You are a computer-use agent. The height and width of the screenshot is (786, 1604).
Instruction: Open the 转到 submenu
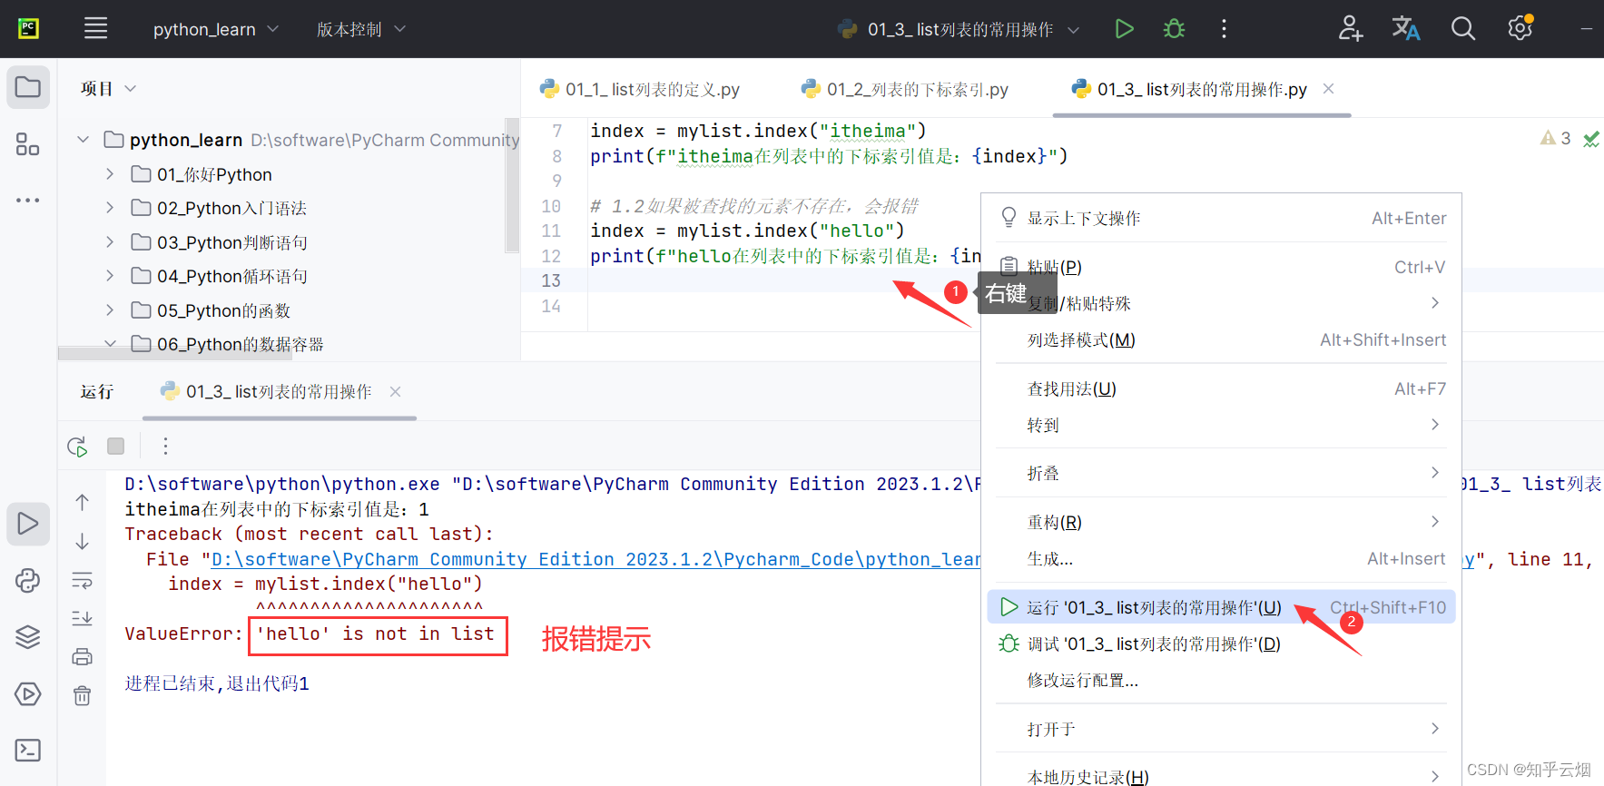coord(1221,425)
